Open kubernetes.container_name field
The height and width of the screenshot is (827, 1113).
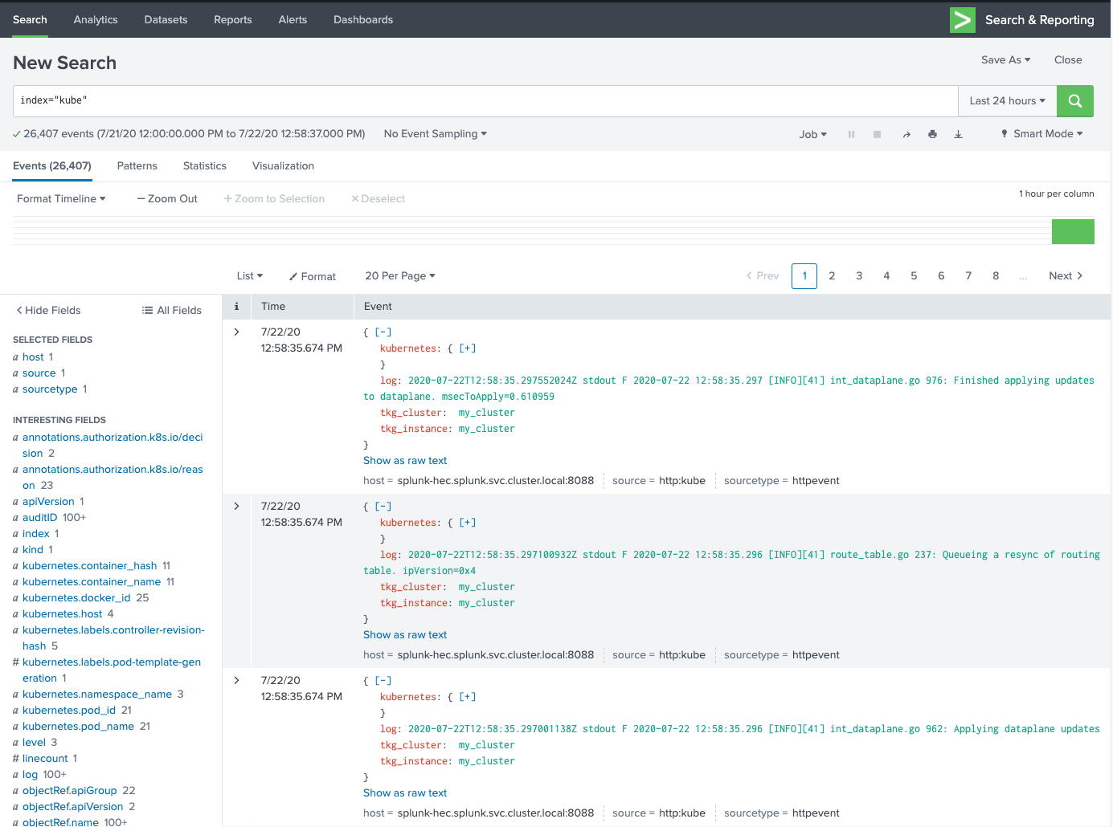tap(92, 582)
